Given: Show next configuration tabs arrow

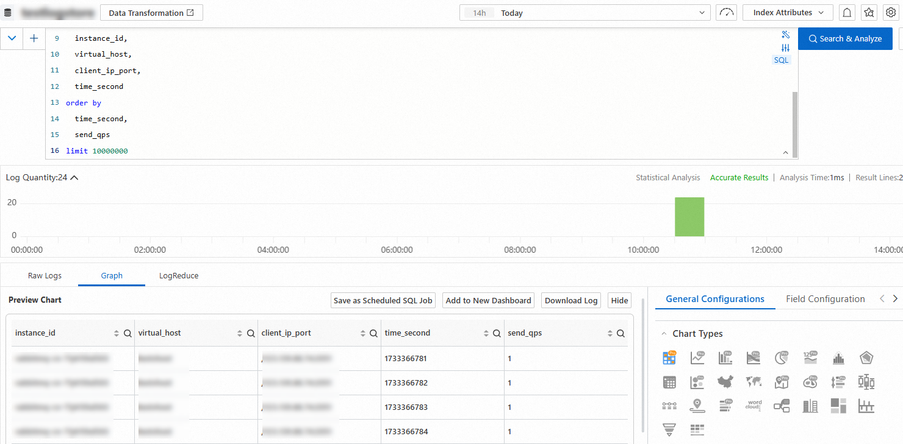Looking at the screenshot, I should (x=895, y=299).
